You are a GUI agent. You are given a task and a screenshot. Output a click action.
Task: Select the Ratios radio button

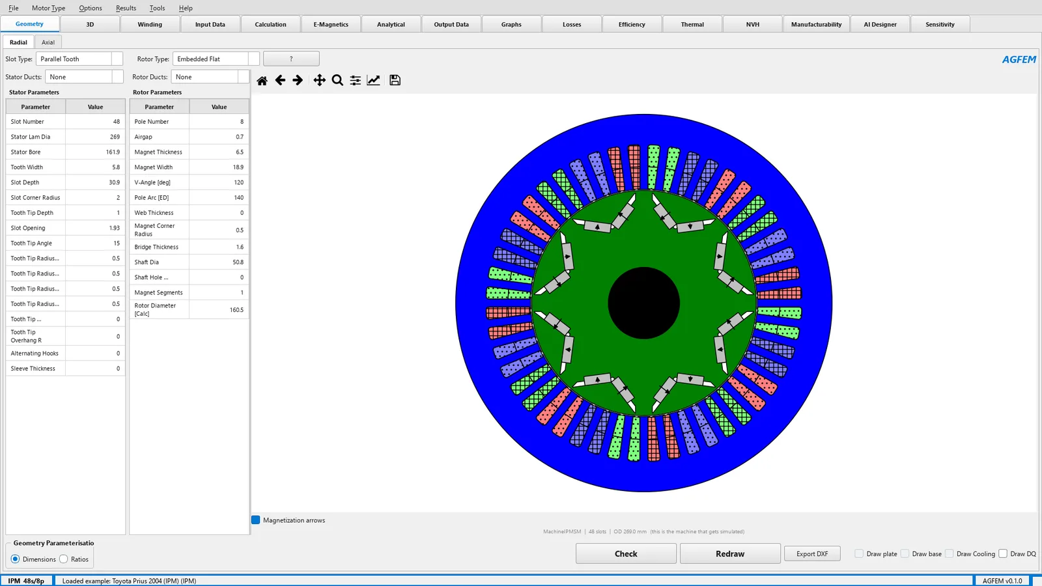(x=64, y=559)
